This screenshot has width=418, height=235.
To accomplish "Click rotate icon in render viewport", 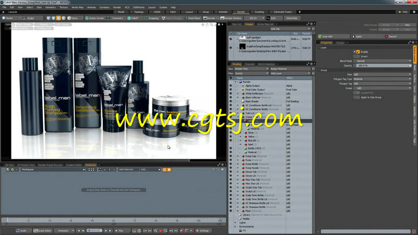I will click(207, 25).
